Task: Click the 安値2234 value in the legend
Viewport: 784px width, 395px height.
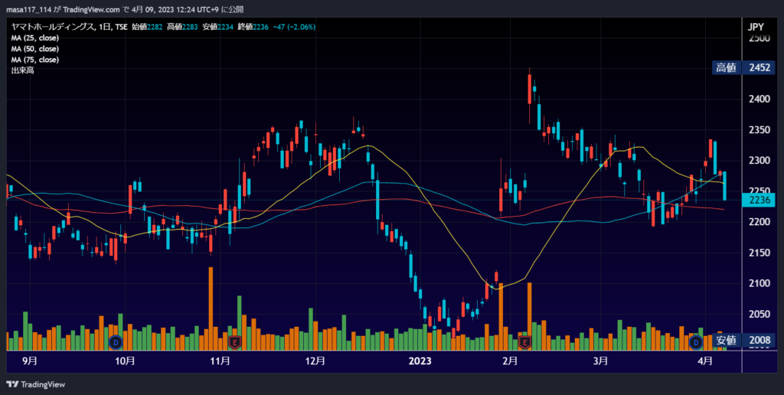Action: pyautogui.click(x=217, y=27)
